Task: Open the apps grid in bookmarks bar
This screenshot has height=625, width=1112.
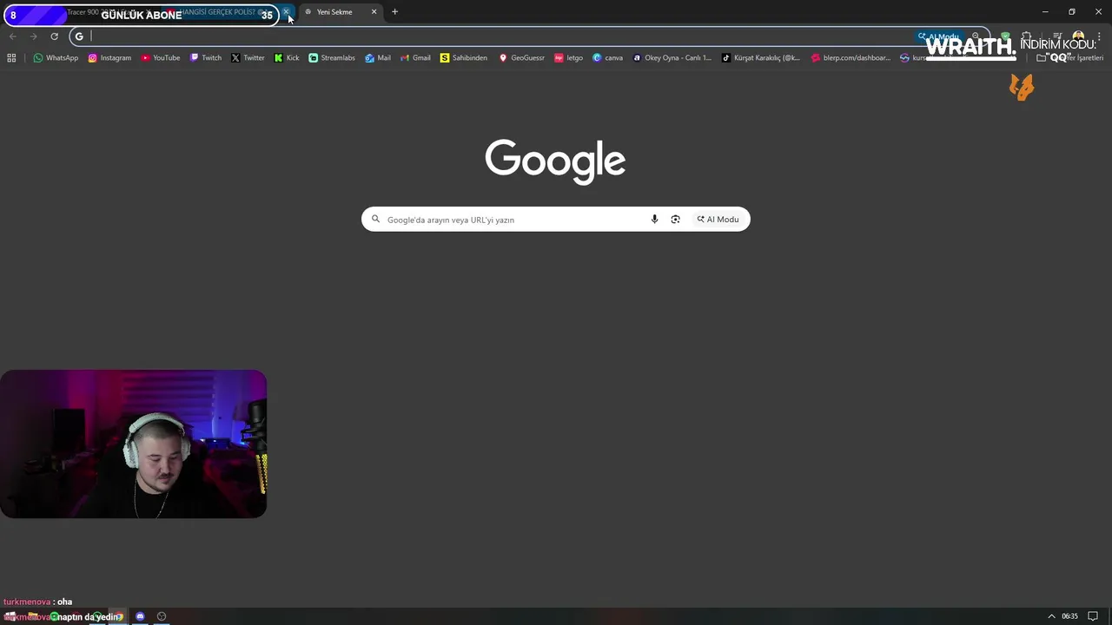Action: (11, 58)
